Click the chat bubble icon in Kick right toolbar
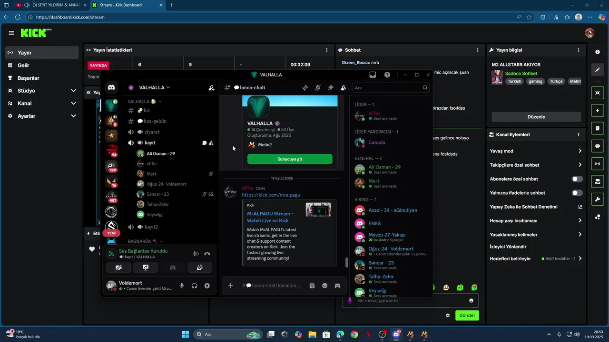 [x=598, y=146]
